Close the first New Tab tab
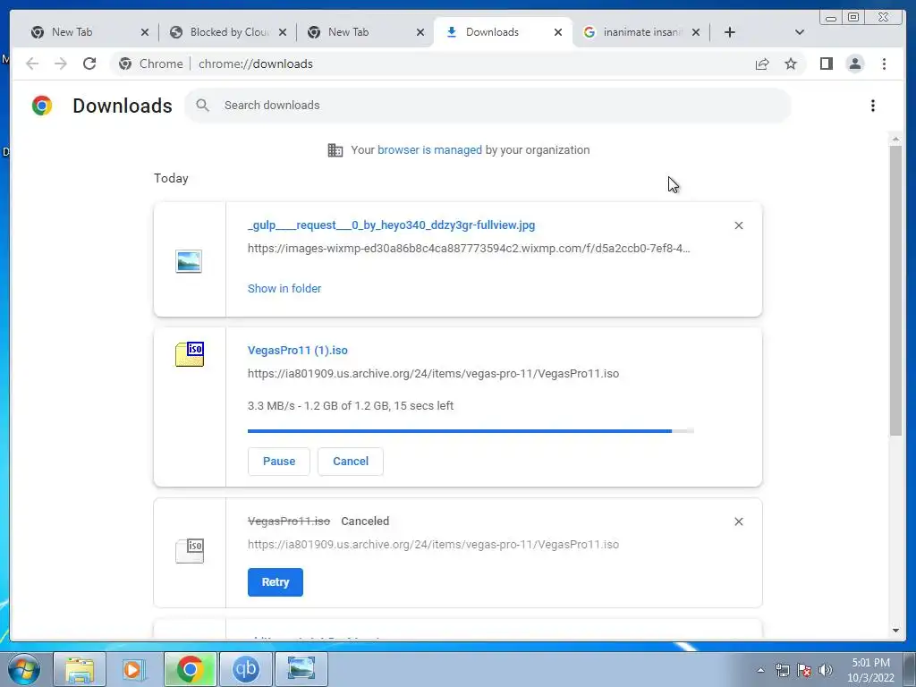 (145, 32)
